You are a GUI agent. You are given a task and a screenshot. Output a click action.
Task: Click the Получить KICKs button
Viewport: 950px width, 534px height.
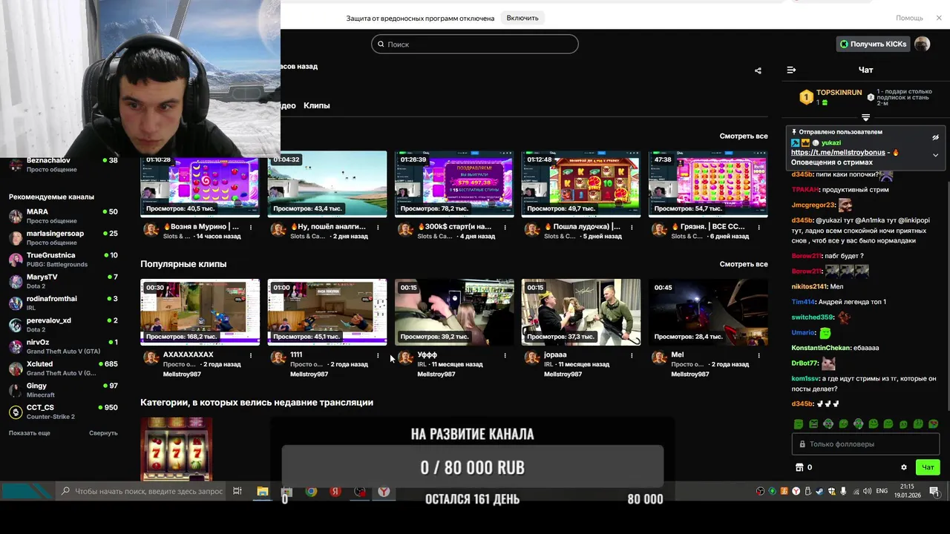pyautogui.click(x=873, y=44)
